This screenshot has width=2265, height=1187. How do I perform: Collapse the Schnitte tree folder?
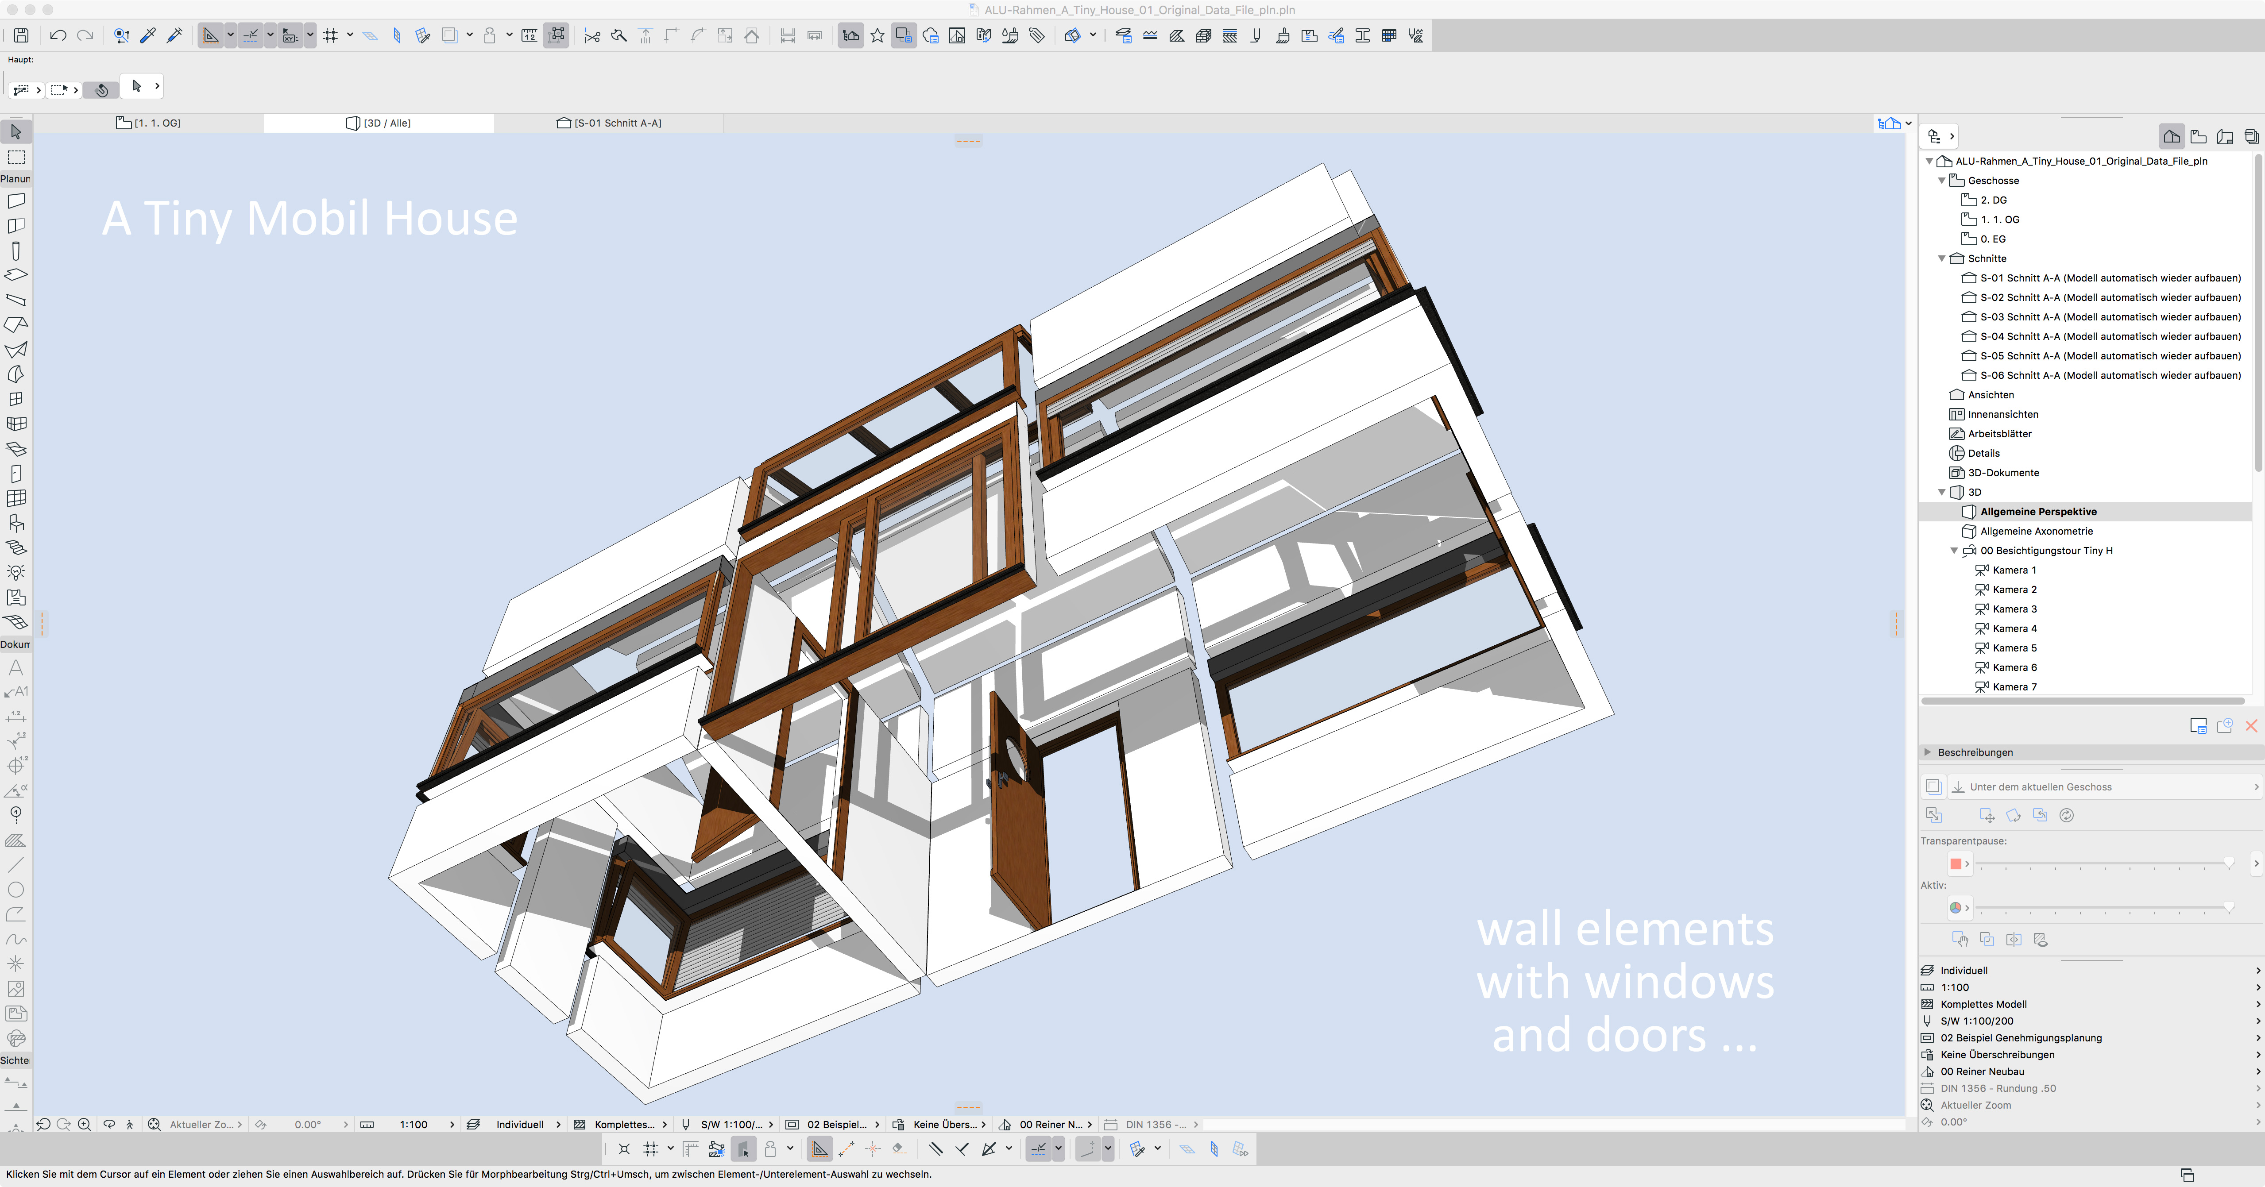click(1941, 258)
